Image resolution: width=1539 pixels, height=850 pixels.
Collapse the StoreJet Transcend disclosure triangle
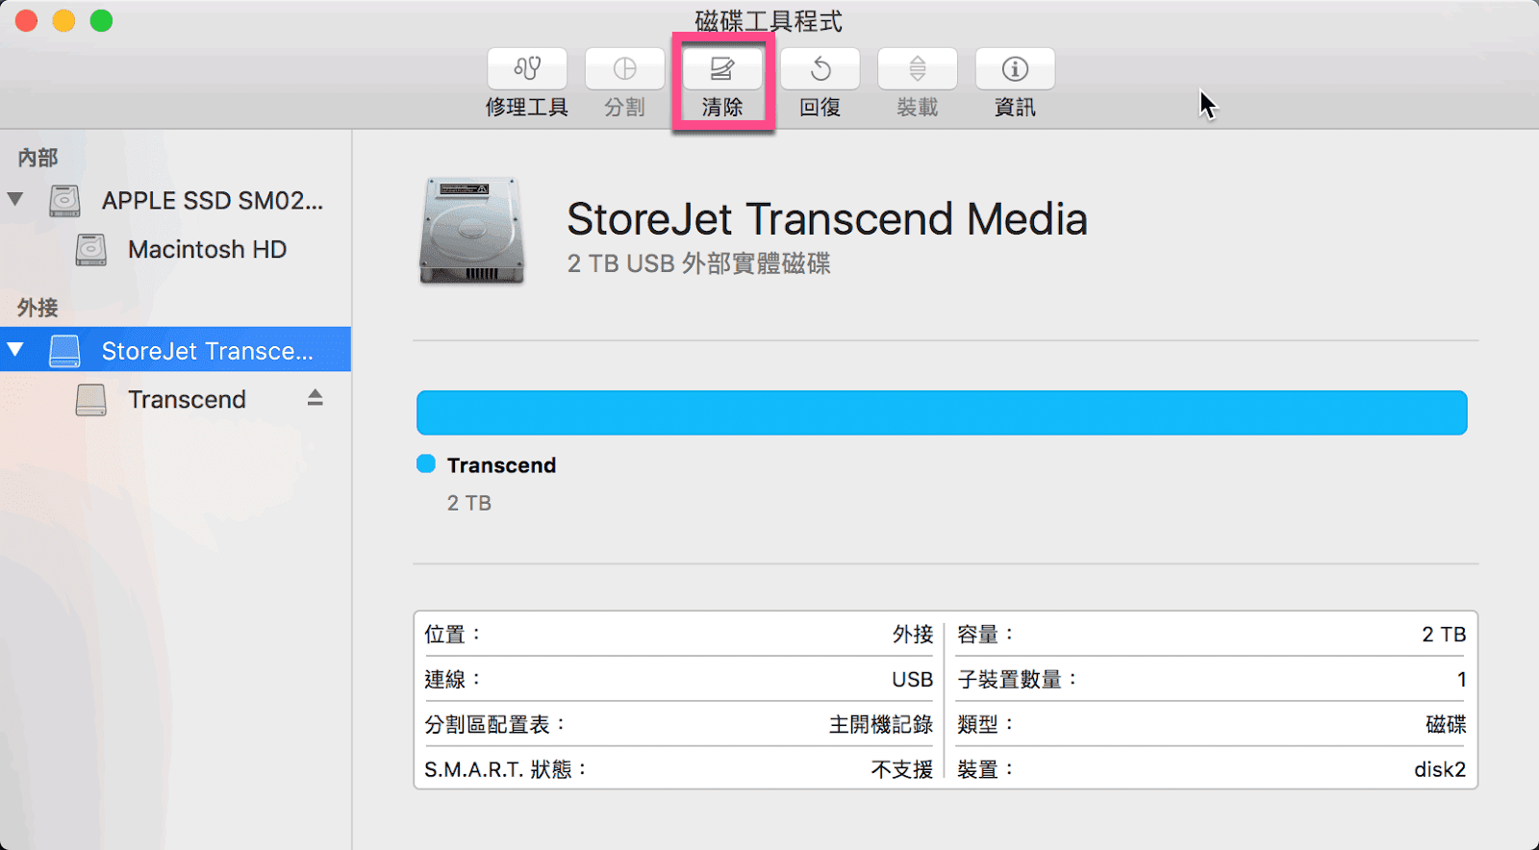tap(15, 349)
